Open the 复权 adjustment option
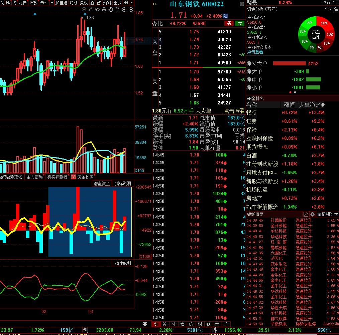The height and width of the screenshot is (335, 339). pyautogui.click(x=84, y=3)
